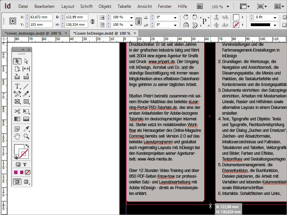Open the Bearbeiten menu
This screenshot has height=215, width=287.
coord(44,6)
